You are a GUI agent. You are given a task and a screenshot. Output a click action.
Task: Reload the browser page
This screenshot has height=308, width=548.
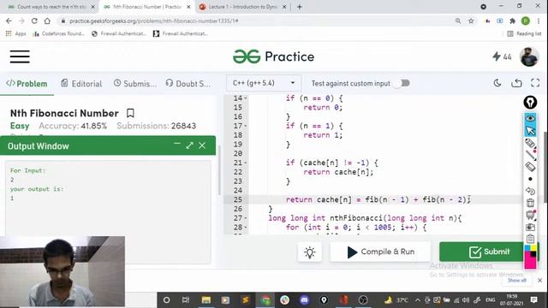click(34, 21)
